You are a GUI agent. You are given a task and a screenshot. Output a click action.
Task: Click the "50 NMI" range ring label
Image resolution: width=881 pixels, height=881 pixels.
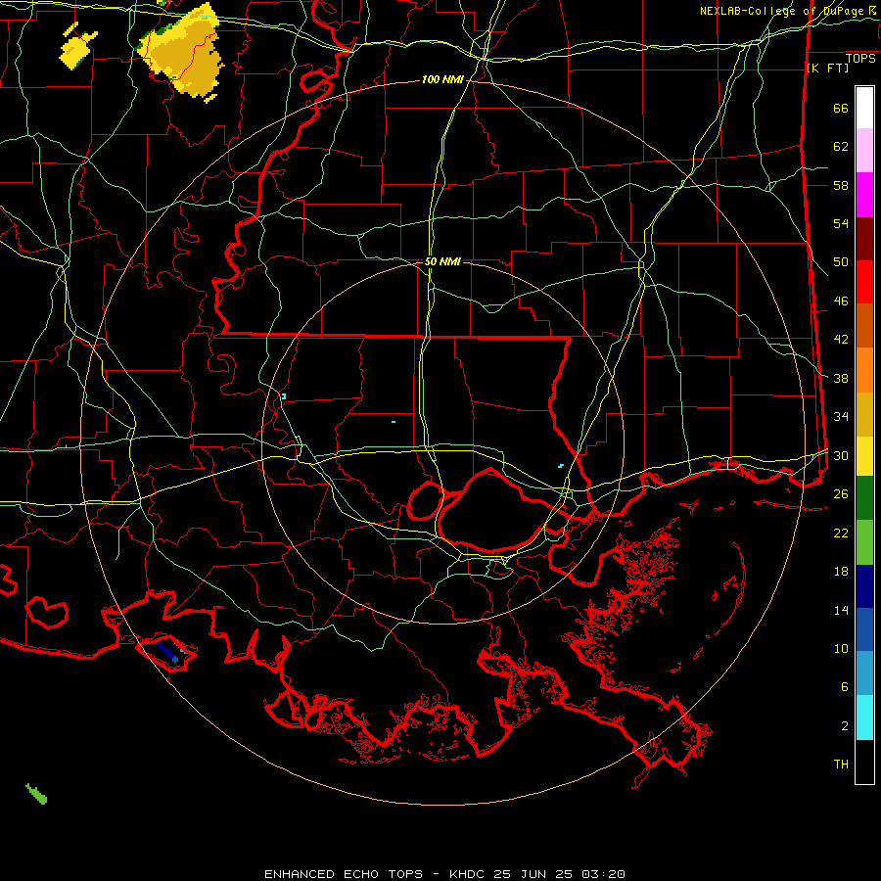(x=442, y=261)
